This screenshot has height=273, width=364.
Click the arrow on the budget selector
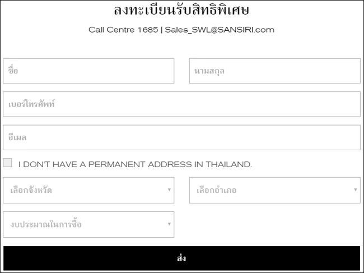(169, 224)
